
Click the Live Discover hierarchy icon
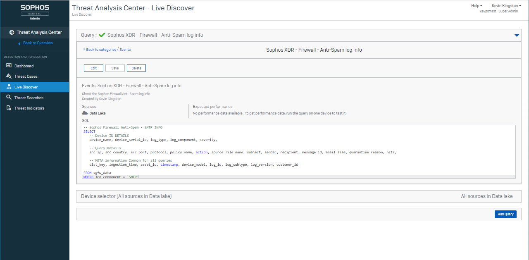[9, 87]
